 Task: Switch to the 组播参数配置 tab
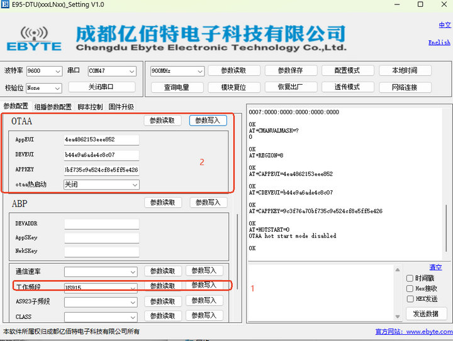pos(53,107)
